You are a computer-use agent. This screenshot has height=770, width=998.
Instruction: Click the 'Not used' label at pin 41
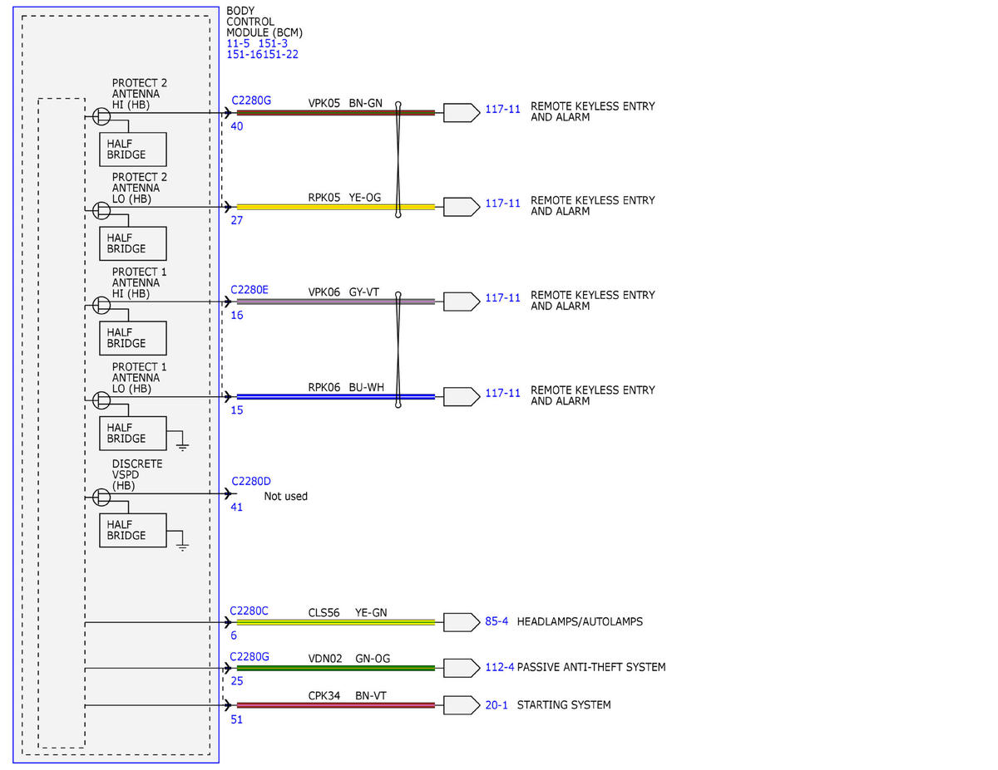coord(286,497)
